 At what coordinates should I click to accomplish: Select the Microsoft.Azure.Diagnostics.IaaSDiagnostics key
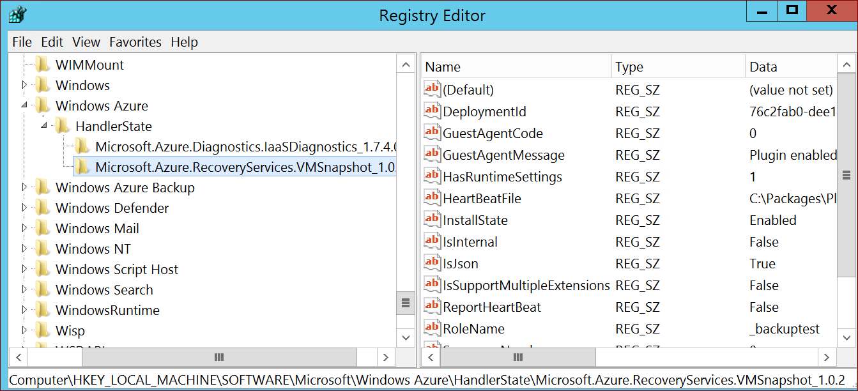tap(245, 147)
